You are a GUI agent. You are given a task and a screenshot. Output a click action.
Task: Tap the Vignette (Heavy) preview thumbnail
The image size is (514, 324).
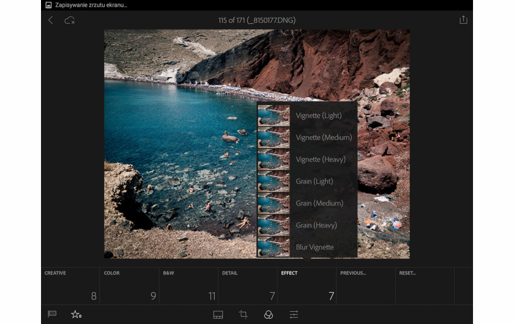click(274, 159)
